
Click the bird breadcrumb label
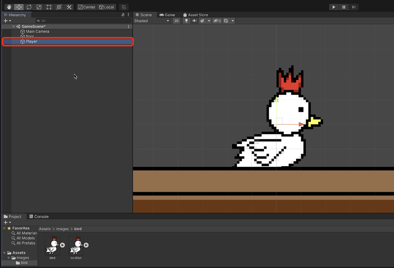[78, 229]
